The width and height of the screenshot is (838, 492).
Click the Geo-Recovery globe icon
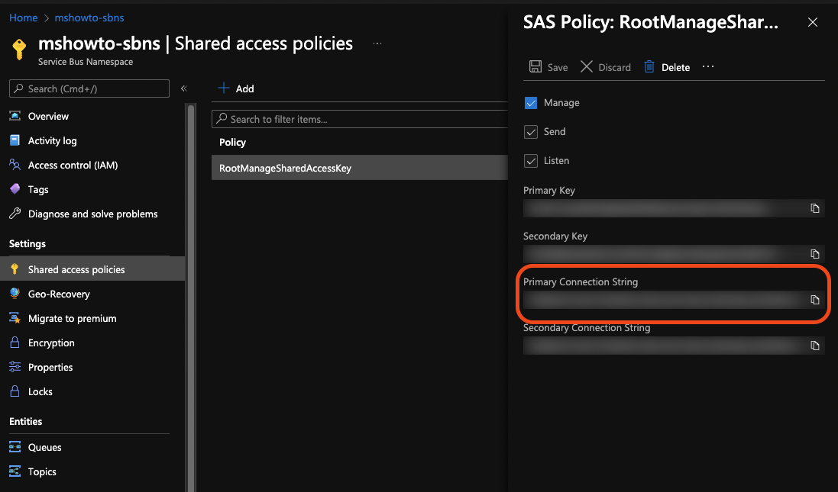pos(15,294)
